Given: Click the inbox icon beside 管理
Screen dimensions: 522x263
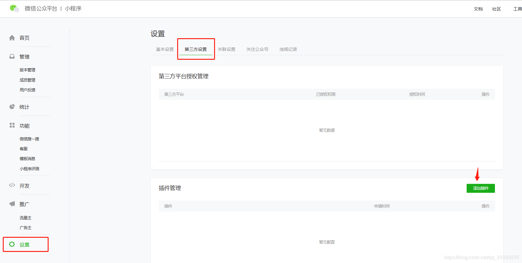Looking at the screenshot, I should coord(12,56).
